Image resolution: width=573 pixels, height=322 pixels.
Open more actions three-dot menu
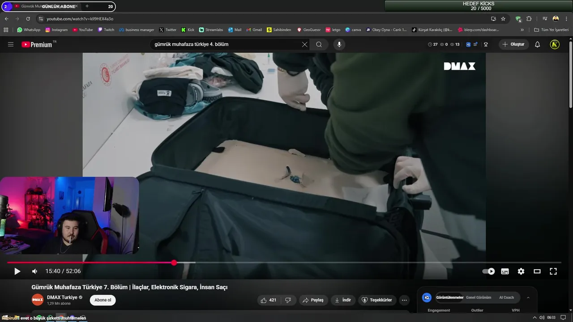(404, 300)
